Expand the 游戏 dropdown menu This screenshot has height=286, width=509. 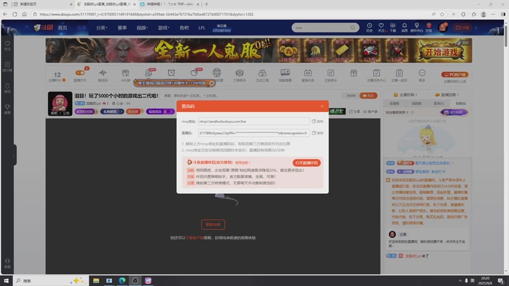(x=164, y=28)
